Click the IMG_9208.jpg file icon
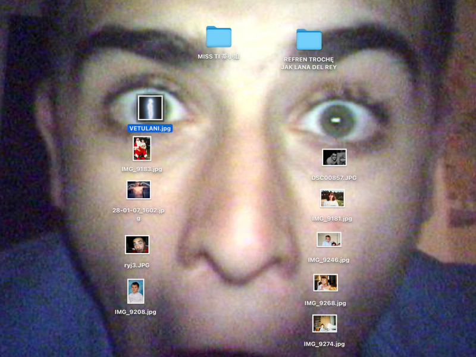Screen dimensions: 476x357 tap(136, 292)
